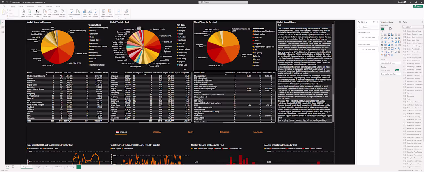Insert a Text box
This screenshot has width=424, height=172.
pyautogui.click(x=90, y=13)
